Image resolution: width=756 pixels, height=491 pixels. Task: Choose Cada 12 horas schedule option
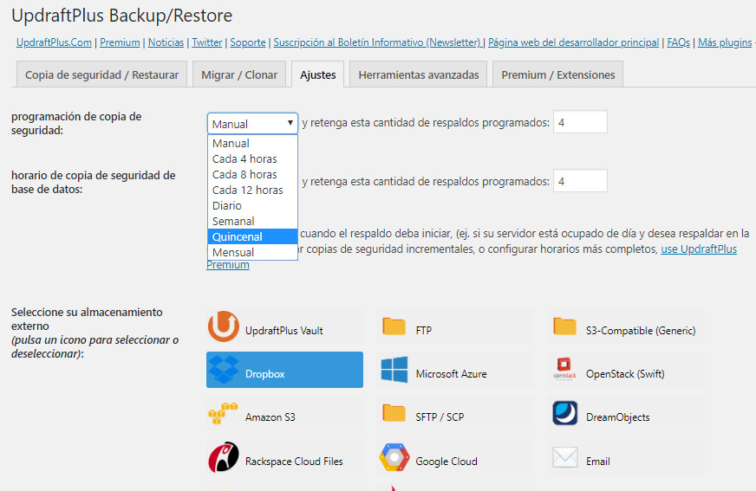tap(252, 191)
